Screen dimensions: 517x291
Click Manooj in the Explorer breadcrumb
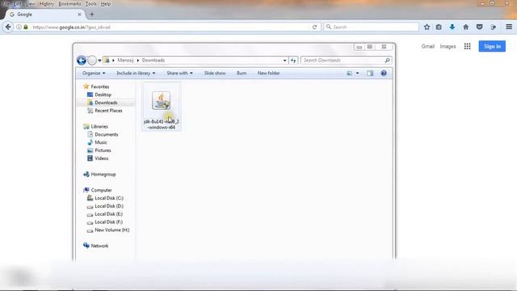point(126,61)
